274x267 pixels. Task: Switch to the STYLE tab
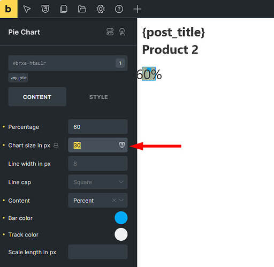[x=98, y=97]
